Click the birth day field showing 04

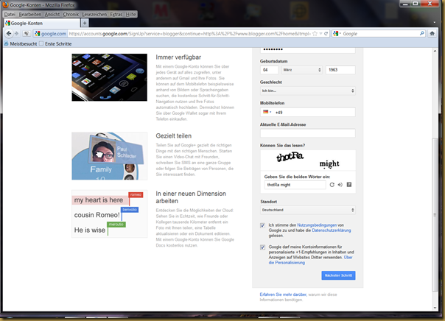[x=270, y=70]
